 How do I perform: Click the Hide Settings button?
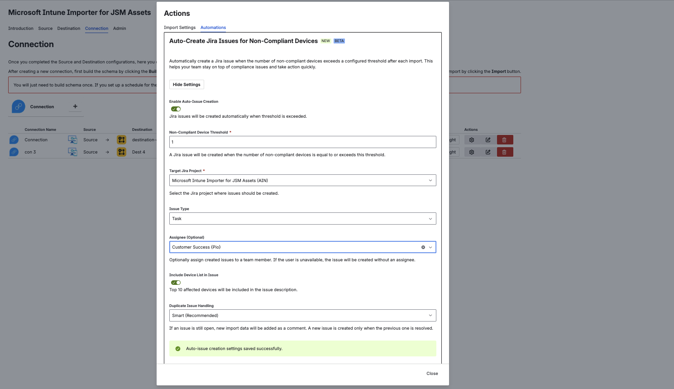pos(186,85)
